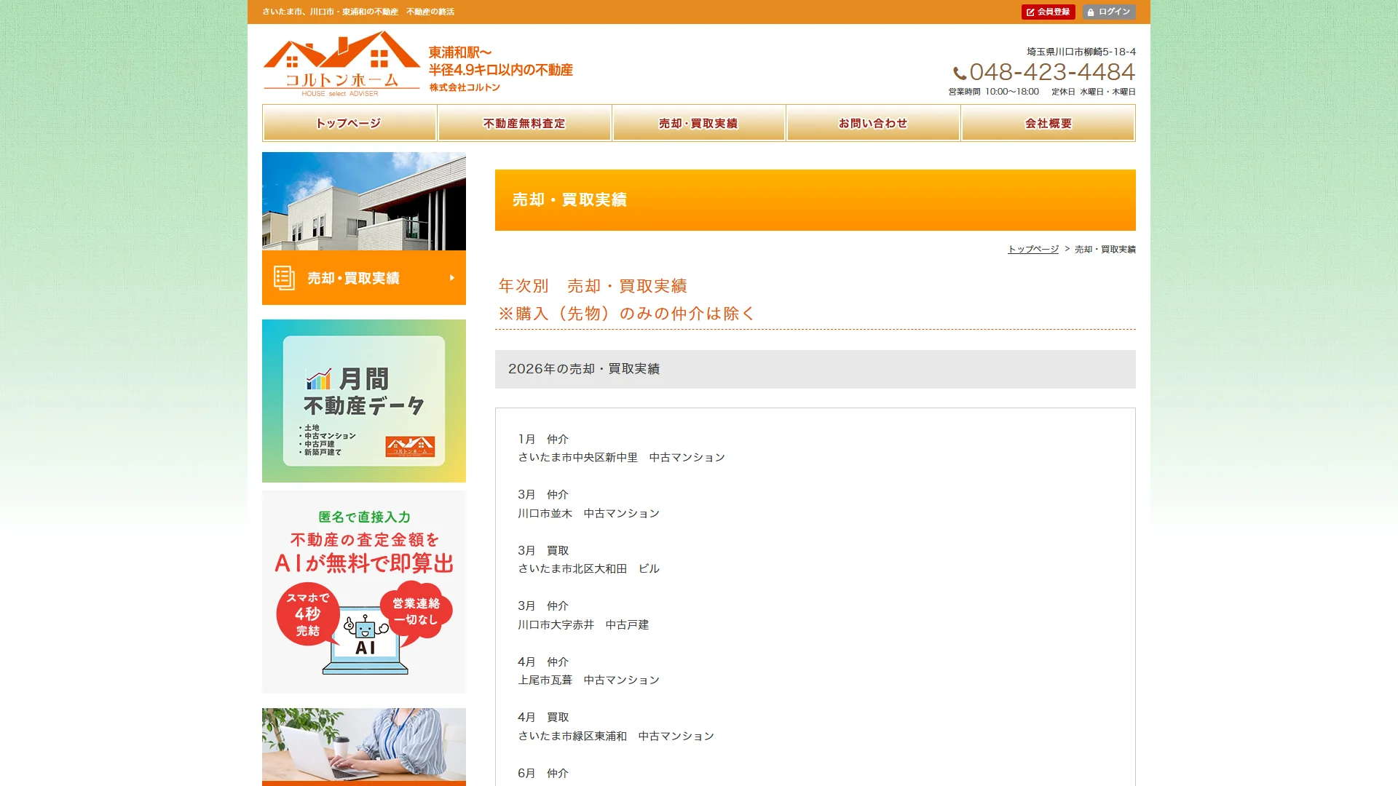Click the phone icon beside 048-423-4484
1398x786 pixels.
pos(960,74)
